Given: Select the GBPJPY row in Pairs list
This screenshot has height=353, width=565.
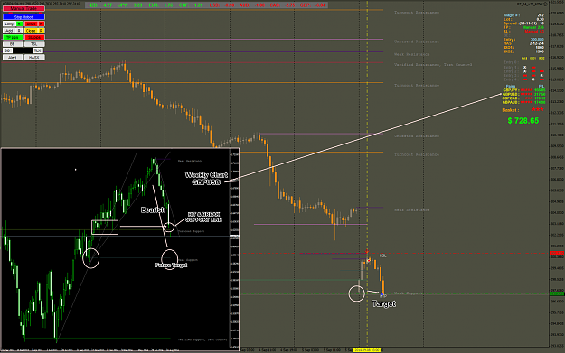Looking at the screenshot, I should coord(524,90).
